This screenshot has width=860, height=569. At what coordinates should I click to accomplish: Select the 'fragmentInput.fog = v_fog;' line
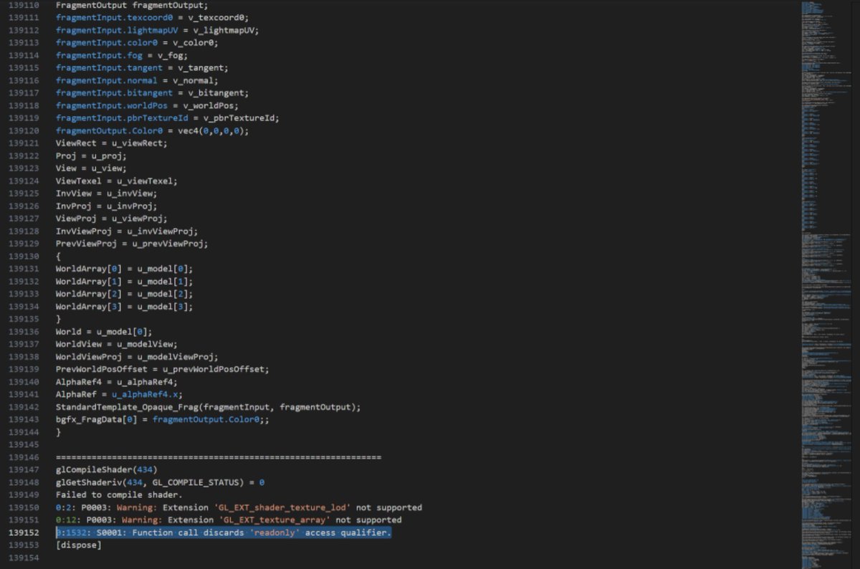click(122, 55)
